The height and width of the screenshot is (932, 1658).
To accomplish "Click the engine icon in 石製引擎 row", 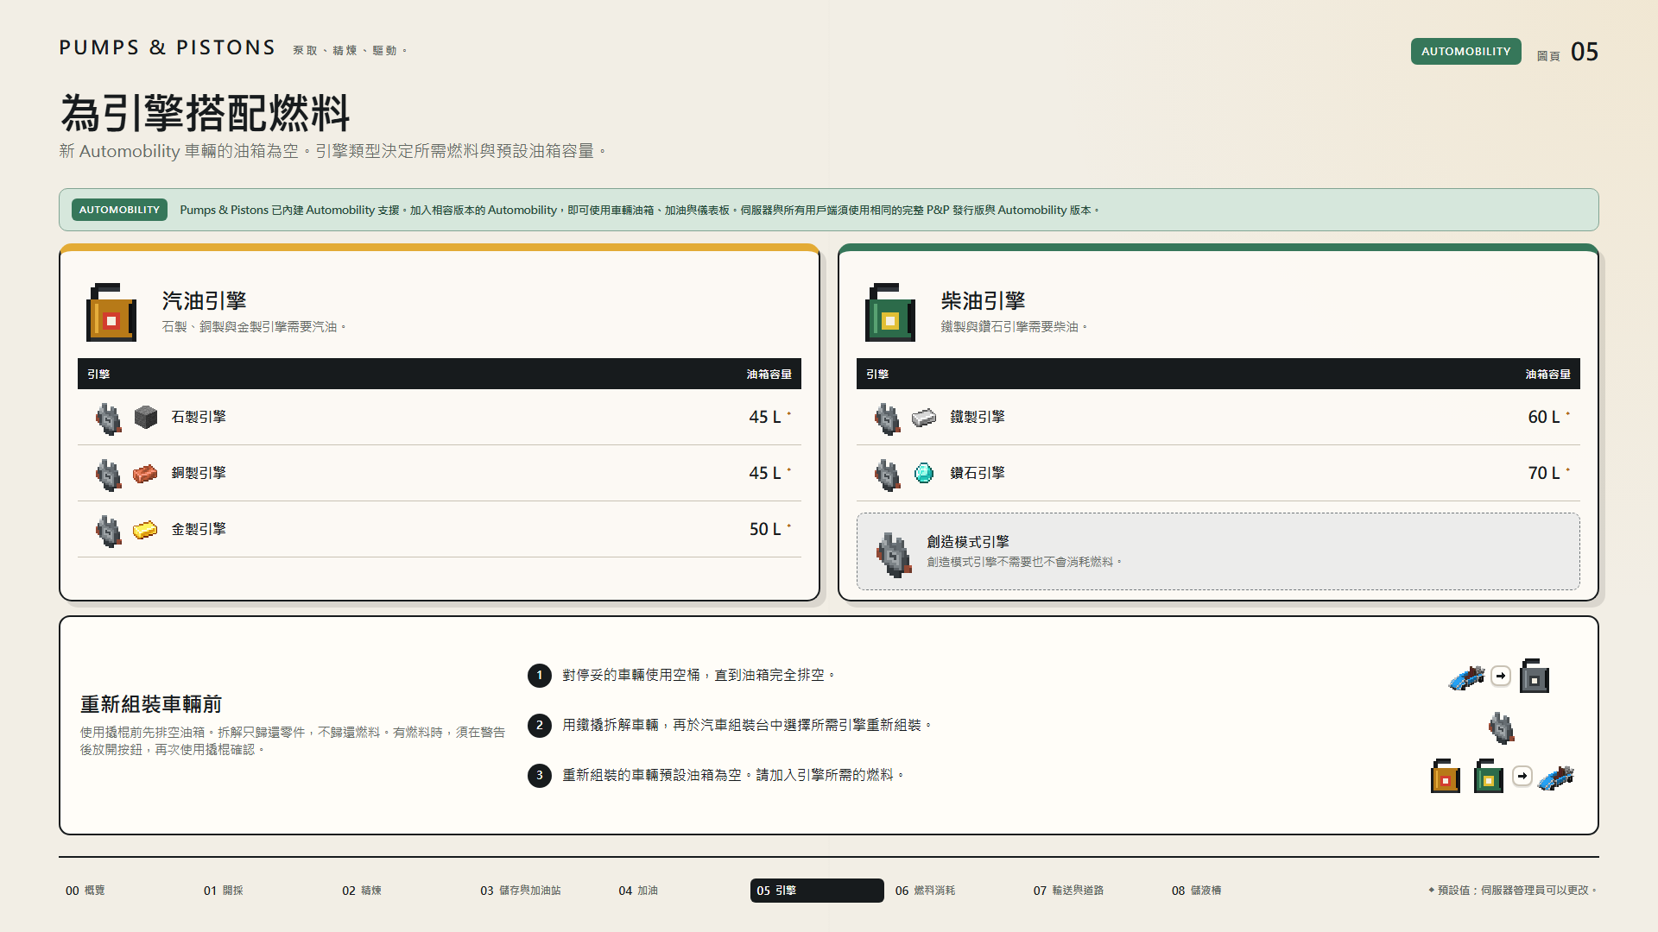I will pyautogui.click(x=109, y=419).
